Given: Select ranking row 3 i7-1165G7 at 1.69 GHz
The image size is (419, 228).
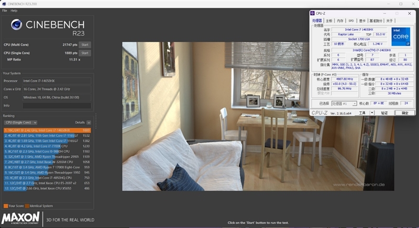Looking at the screenshot, I should [47, 141].
